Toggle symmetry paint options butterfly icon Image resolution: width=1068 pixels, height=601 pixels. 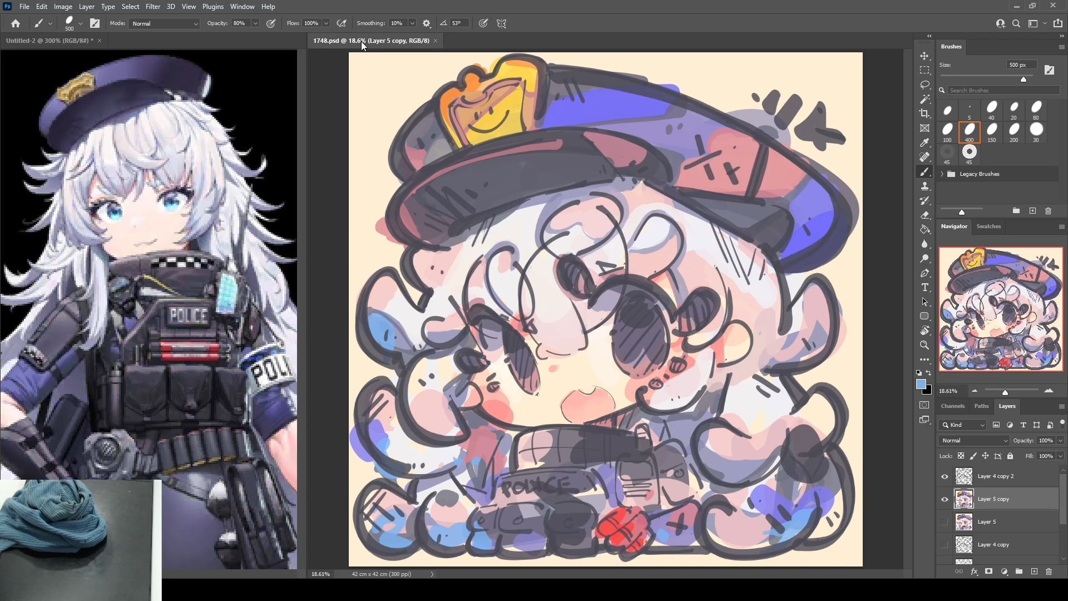coord(502,23)
